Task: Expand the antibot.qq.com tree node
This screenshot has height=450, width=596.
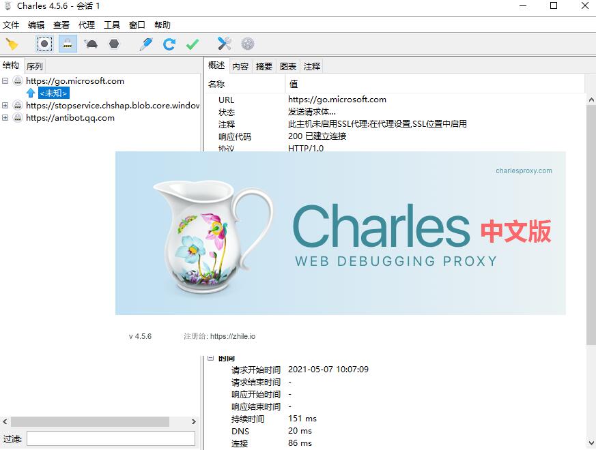Action: tap(5, 118)
